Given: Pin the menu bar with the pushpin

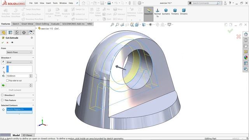Looking at the screenshot, I should 77,3.
